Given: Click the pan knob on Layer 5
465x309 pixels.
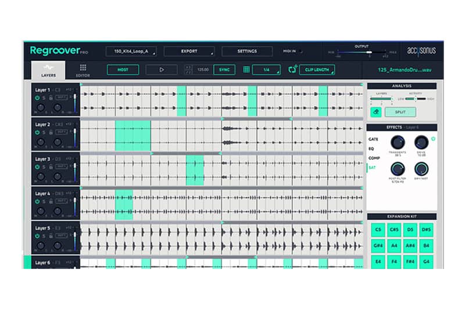Looking at the screenshot, I should click(58, 246).
